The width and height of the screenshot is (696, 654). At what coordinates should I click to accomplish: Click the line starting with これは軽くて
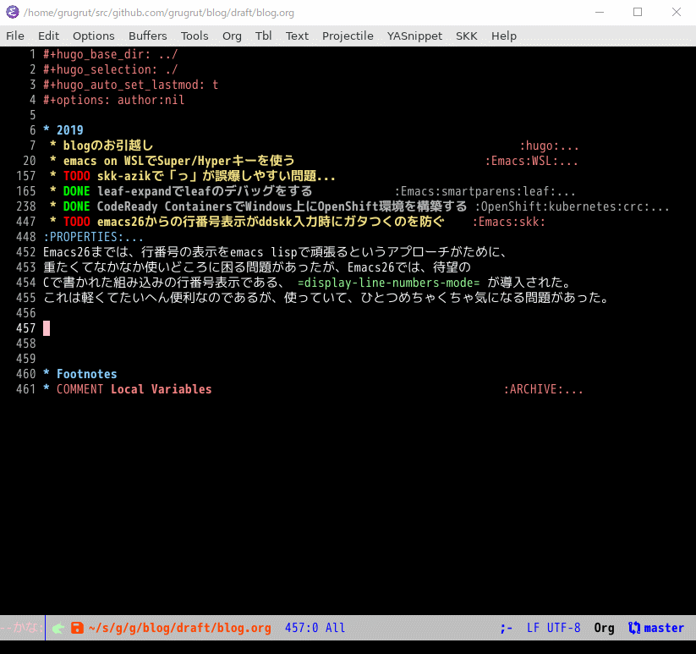coord(326,298)
